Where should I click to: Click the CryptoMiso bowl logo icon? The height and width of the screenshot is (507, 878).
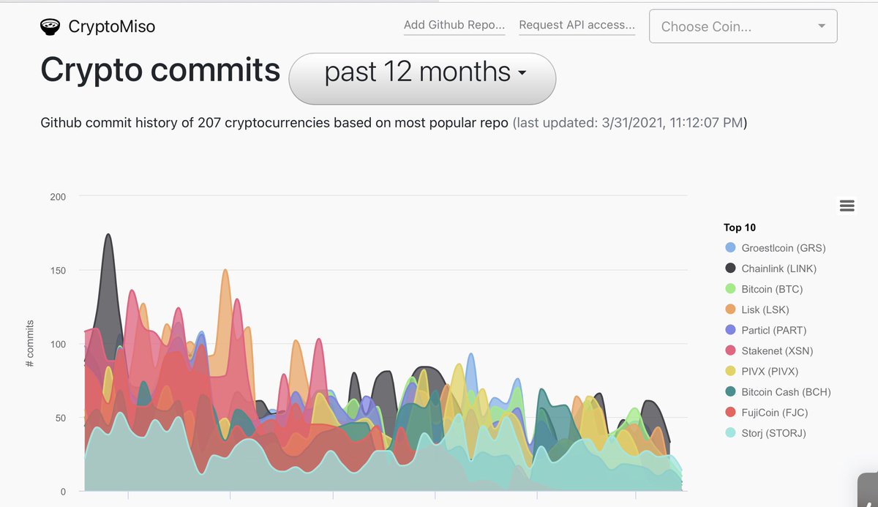click(50, 27)
